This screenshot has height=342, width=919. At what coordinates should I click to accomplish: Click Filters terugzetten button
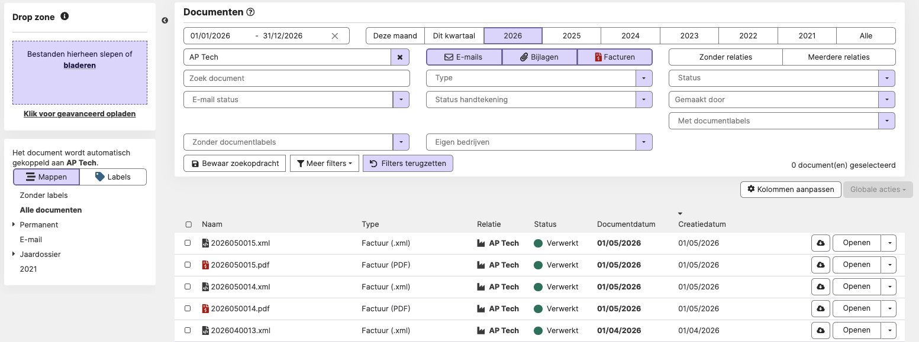coord(408,164)
